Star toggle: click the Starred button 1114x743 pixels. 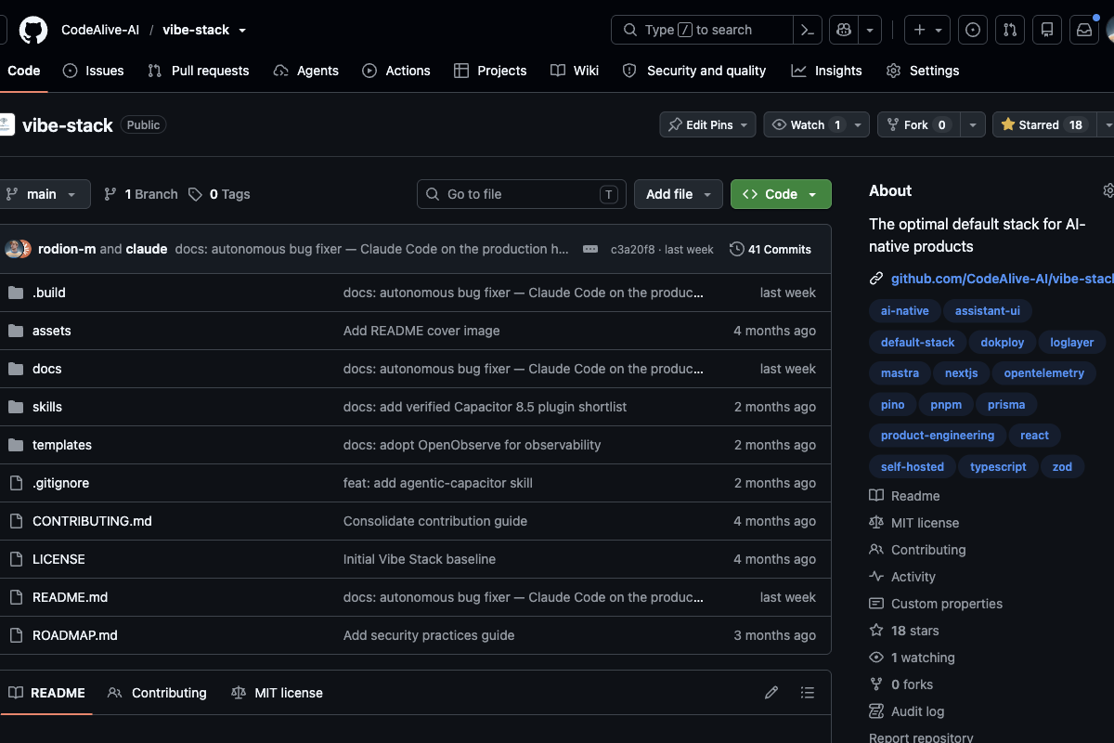coord(1043,124)
